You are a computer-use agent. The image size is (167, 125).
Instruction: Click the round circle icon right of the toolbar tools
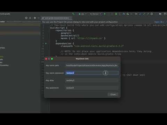(x=152, y=14)
